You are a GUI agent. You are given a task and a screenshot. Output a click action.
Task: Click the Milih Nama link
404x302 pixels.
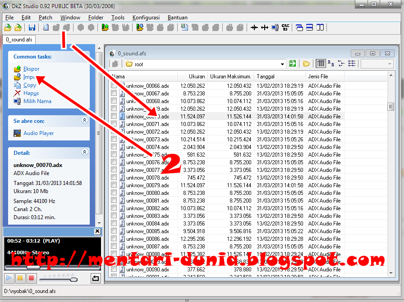pos(37,101)
